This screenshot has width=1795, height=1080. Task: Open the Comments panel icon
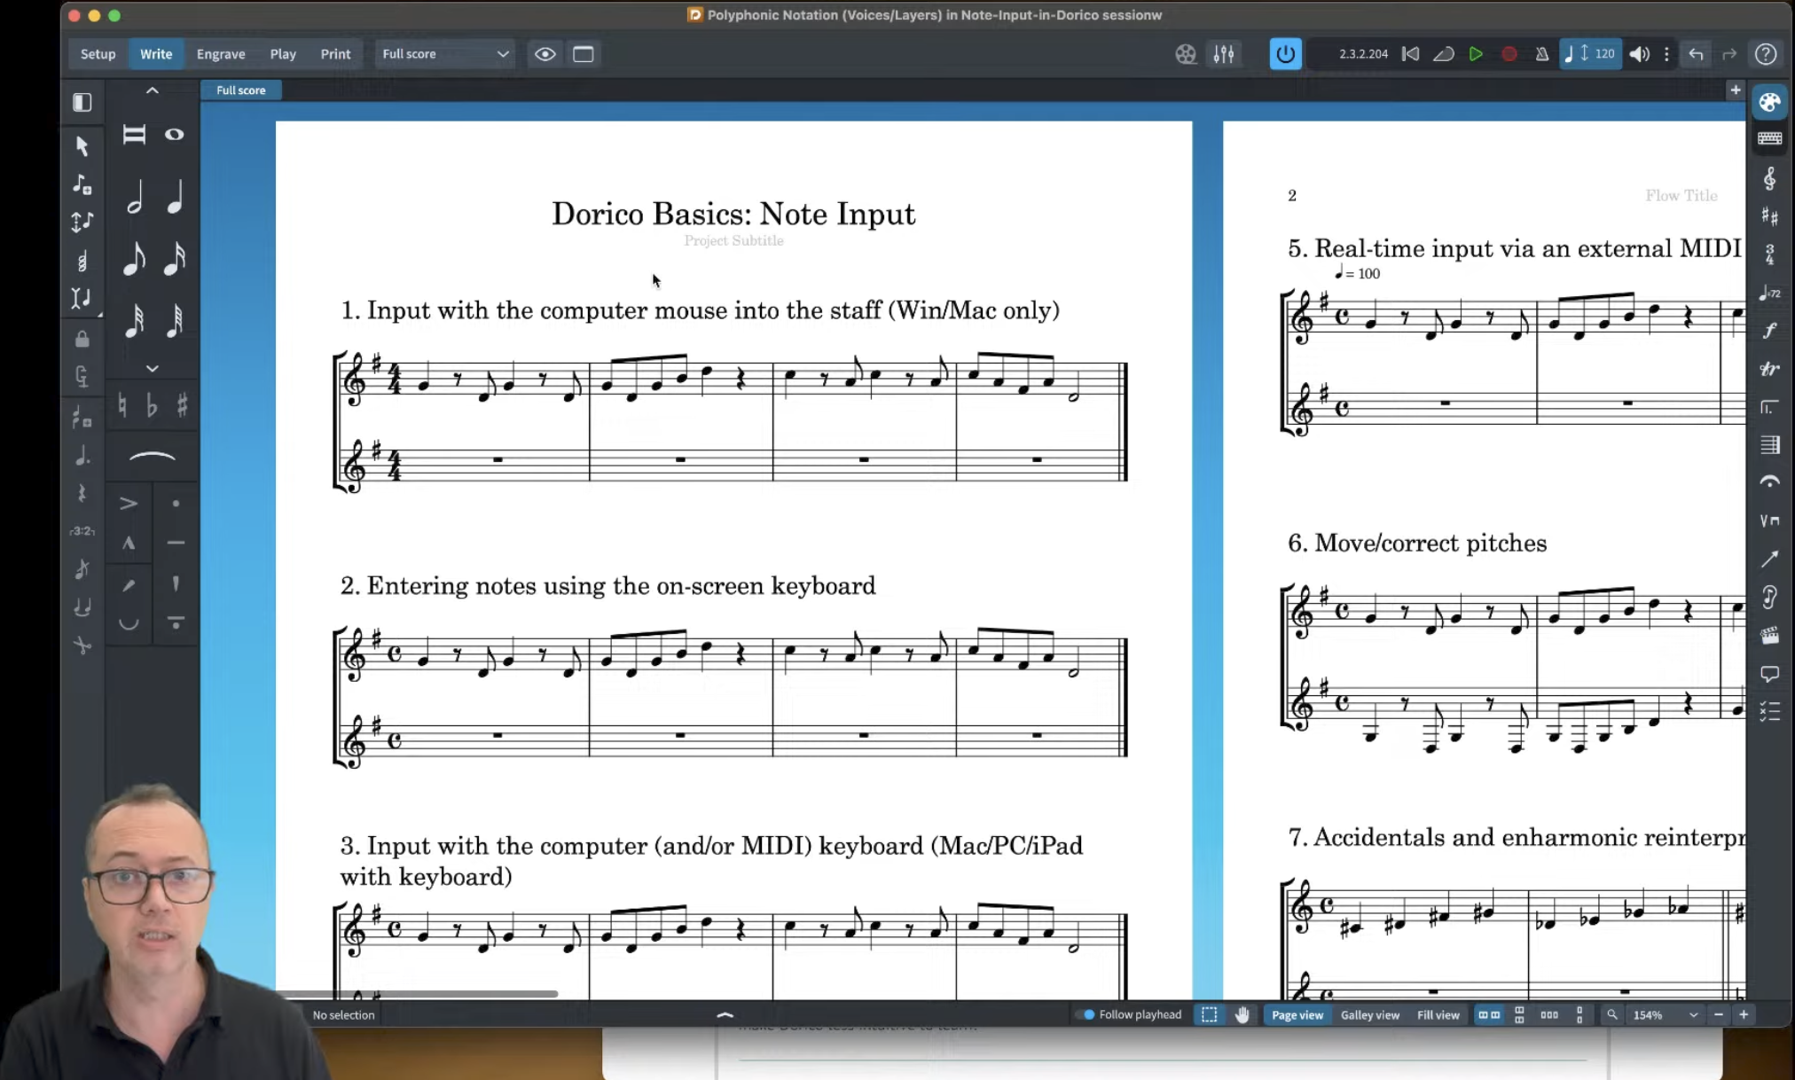(x=1769, y=675)
